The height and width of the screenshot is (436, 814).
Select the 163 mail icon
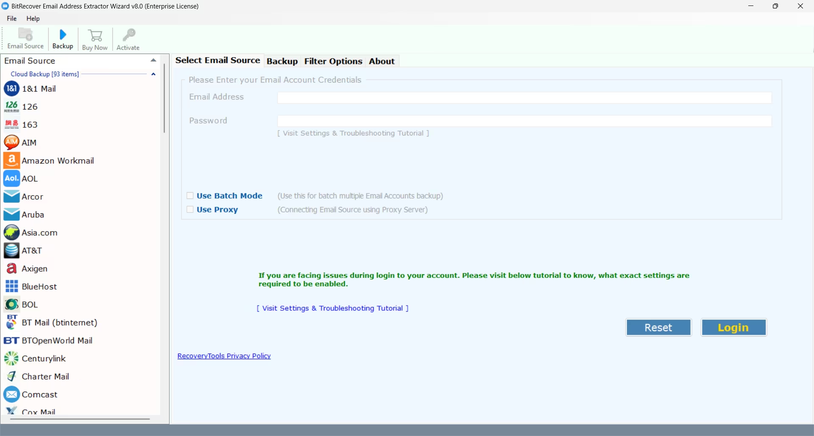coord(11,124)
